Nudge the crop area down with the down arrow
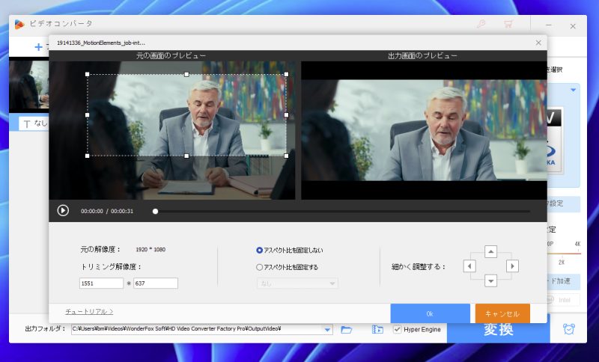 [x=490, y=280]
